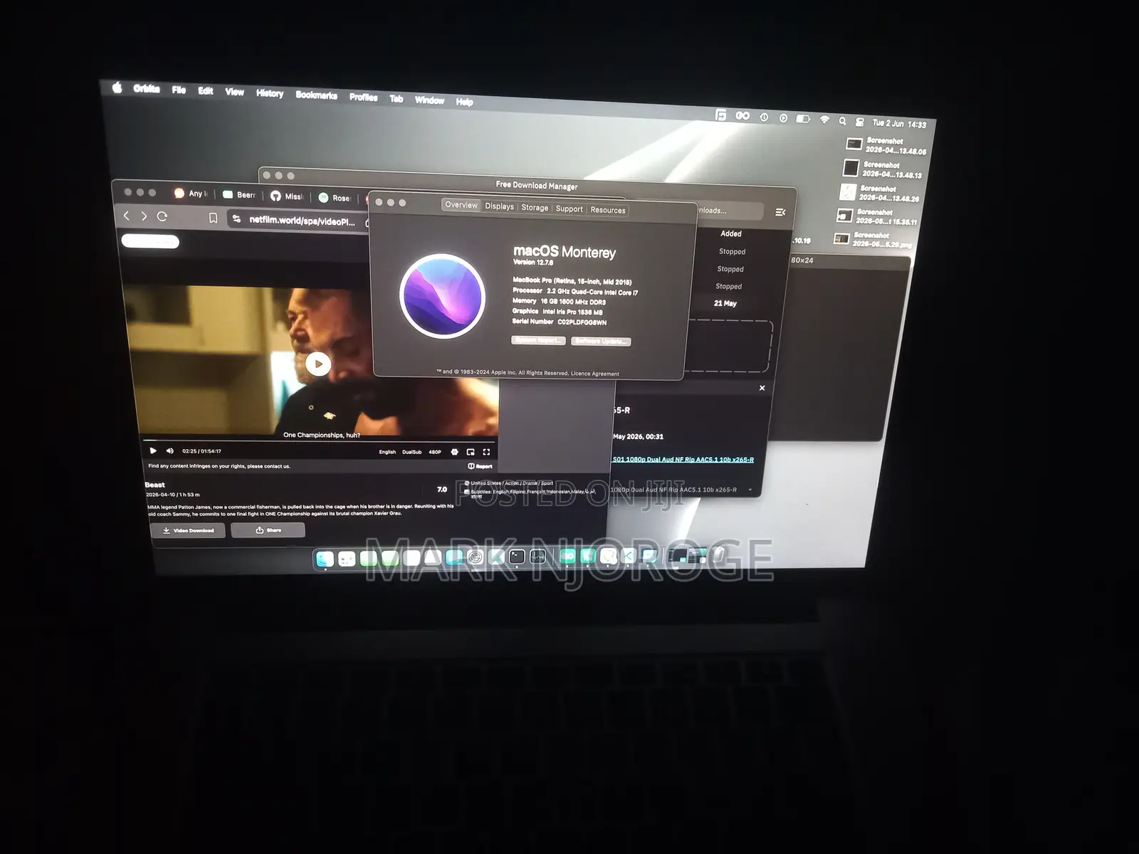Image resolution: width=1139 pixels, height=854 pixels.
Task: Go forward in the browser
Action: [144, 216]
